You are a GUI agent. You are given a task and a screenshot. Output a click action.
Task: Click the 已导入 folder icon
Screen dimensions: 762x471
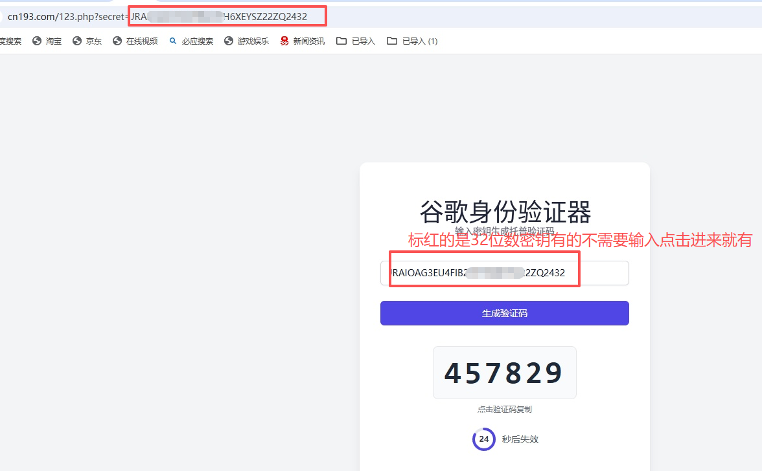(341, 41)
